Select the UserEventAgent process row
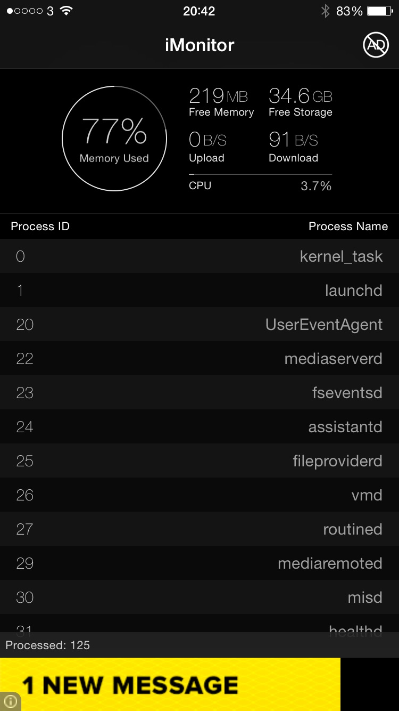Viewport: 399px width, 711px height. [x=199, y=325]
